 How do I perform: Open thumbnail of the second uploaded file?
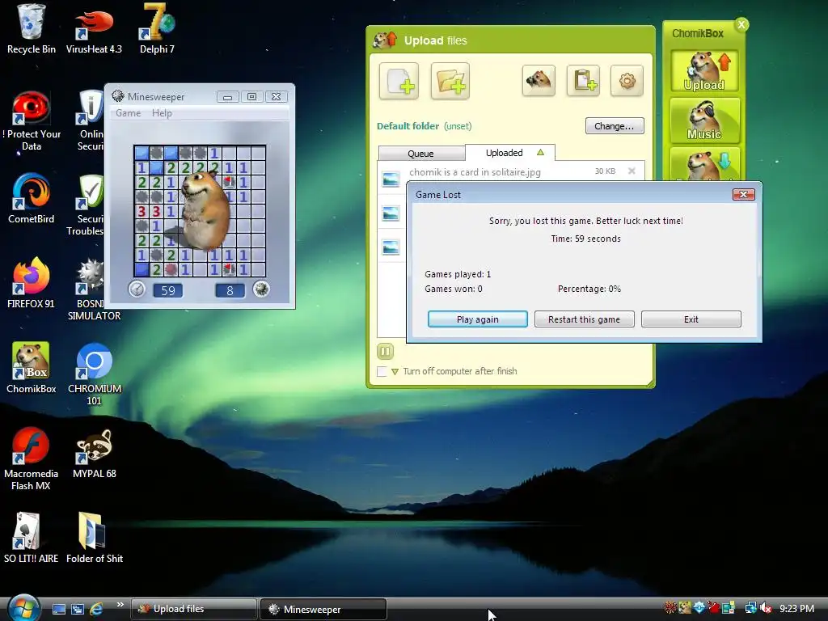(391, 213)
